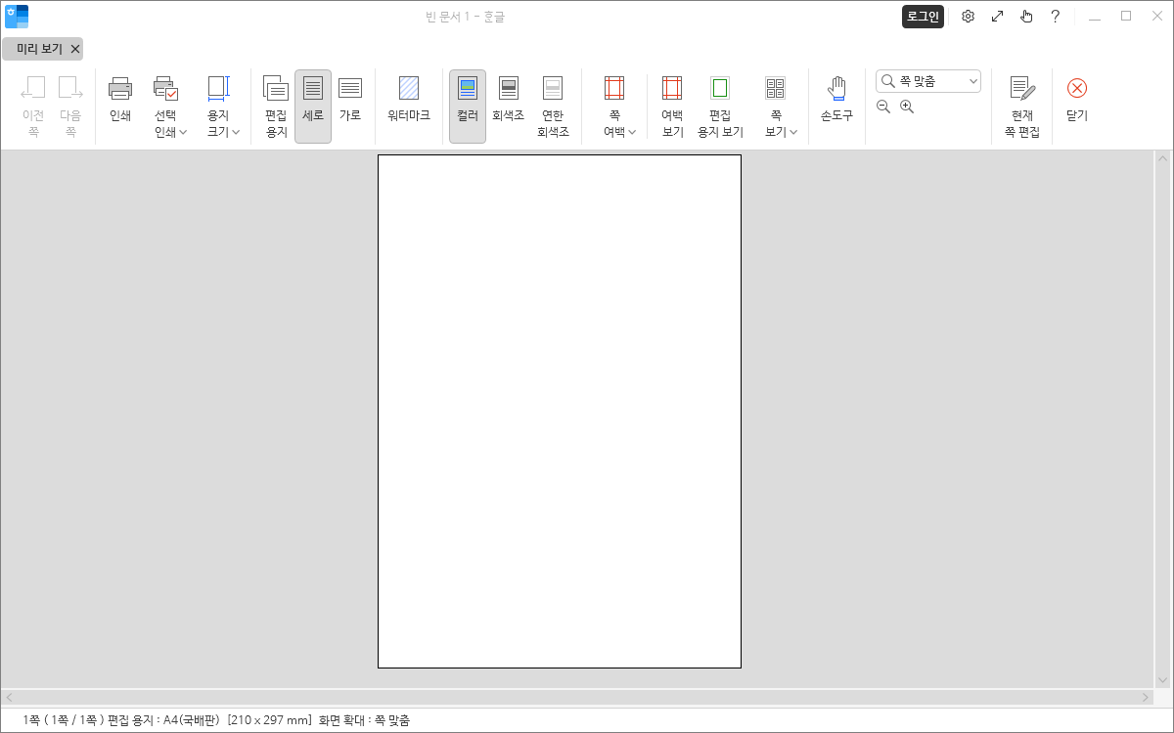Click the blank page preview
Image resolution: width=1174 pixels, height=733 pixels.
point(560,411)
